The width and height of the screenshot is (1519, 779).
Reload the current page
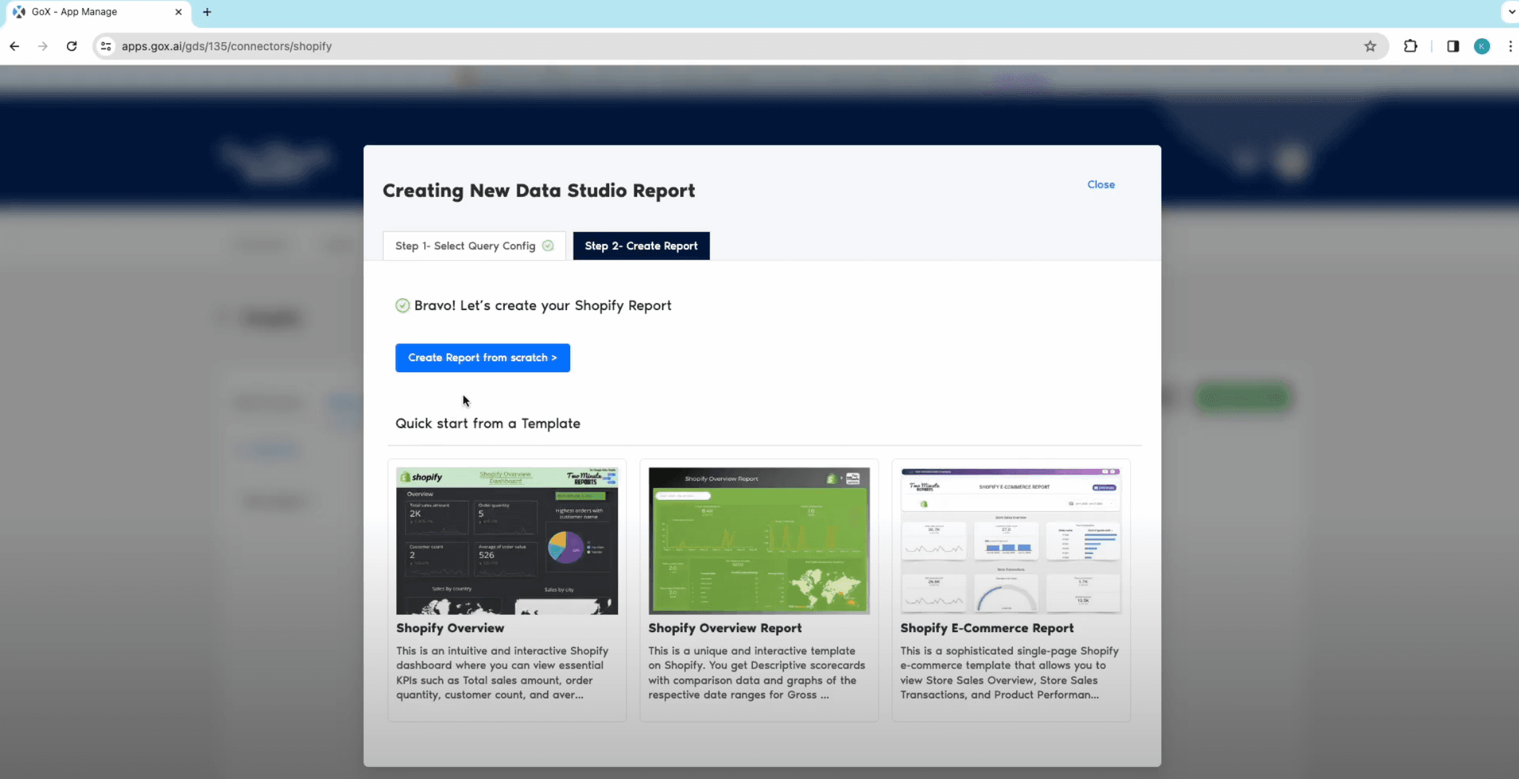tap(72, 46)
